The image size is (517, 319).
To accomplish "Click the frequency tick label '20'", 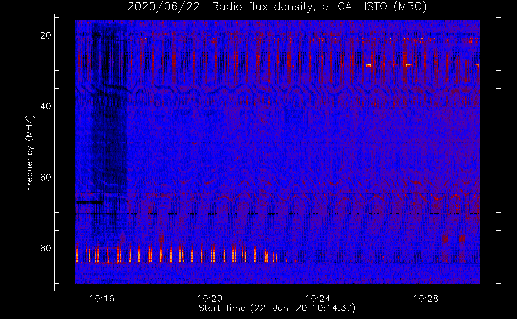I will click(x=46, y=35).
